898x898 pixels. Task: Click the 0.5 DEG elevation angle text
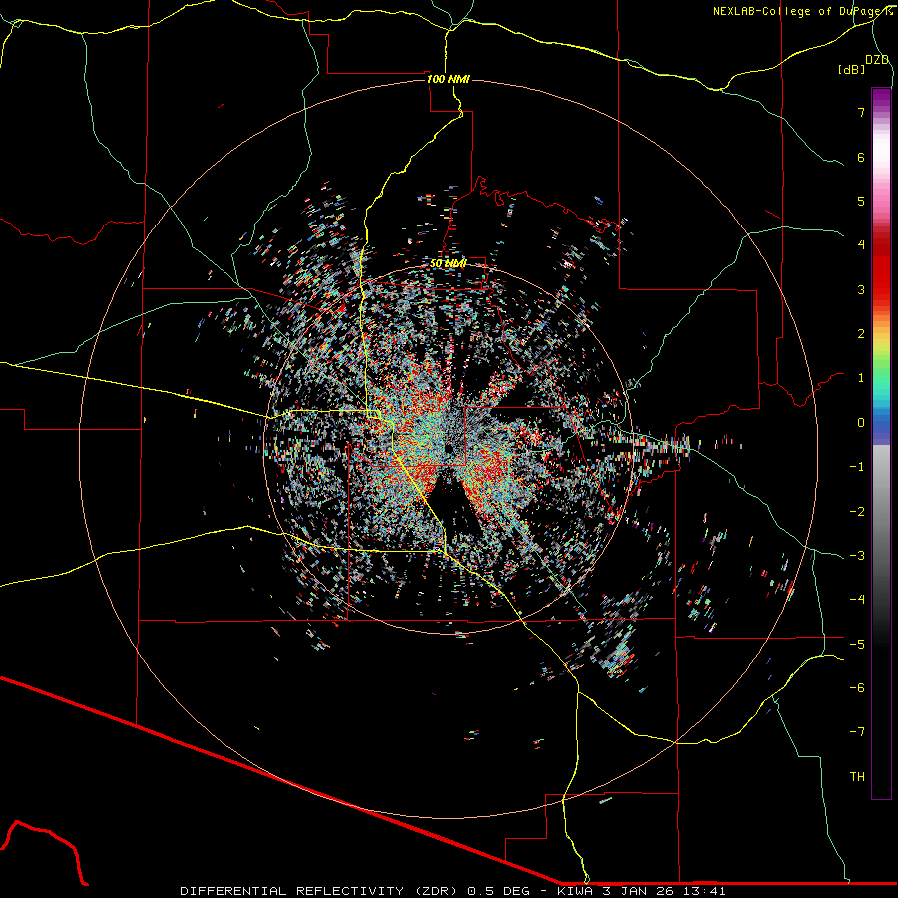(x=498, y=891)
